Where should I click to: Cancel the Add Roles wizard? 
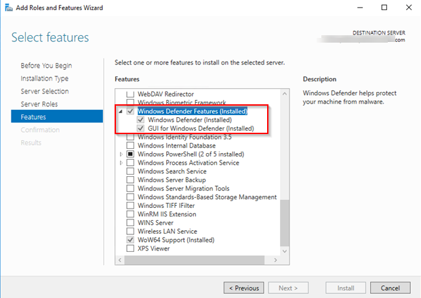pyautogui.click(x=390, y=288)
